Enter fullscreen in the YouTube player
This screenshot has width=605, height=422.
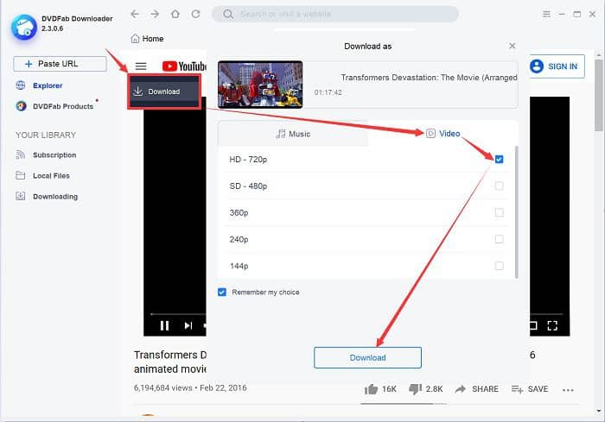point(552,325)
